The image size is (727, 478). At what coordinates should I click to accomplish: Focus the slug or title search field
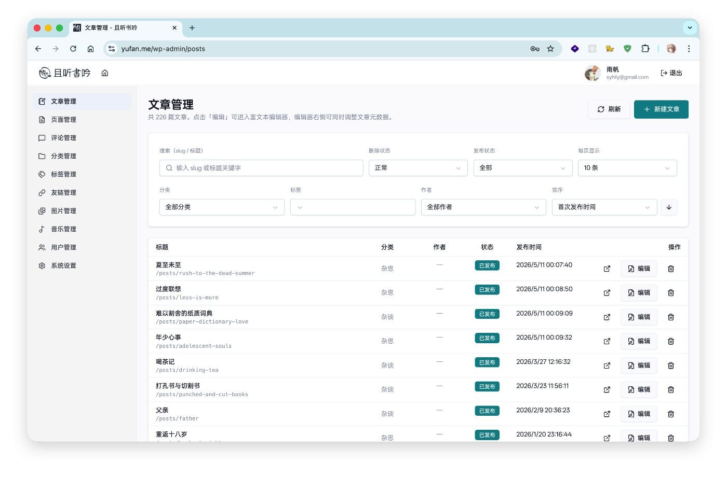(x=261, y=168)
